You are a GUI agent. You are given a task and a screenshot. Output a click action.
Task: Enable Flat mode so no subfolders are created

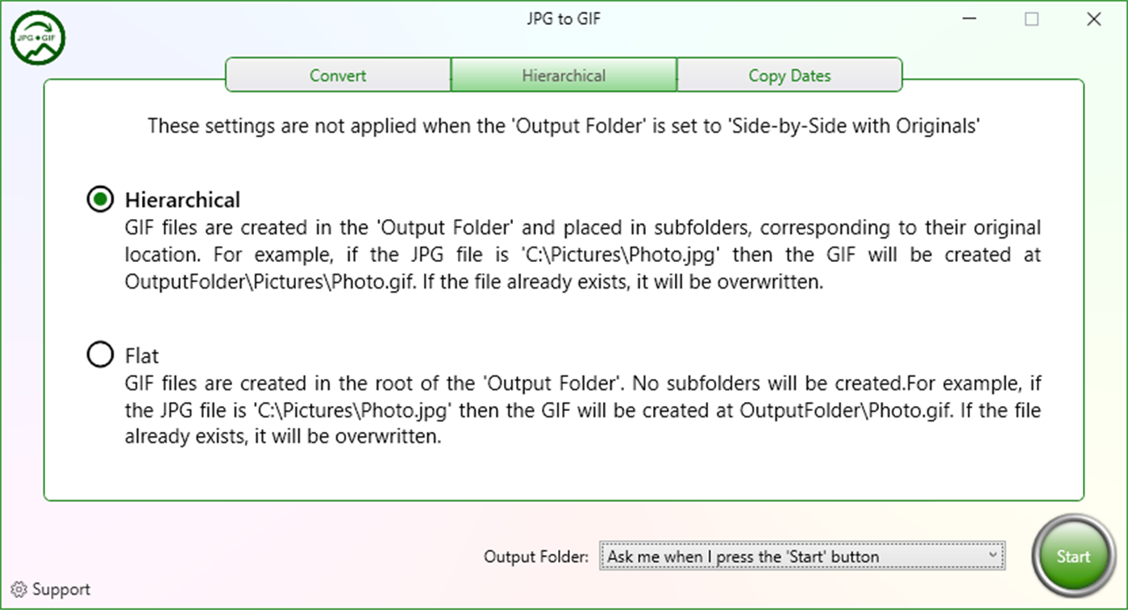pyautogui.click(x=100, y=354)
